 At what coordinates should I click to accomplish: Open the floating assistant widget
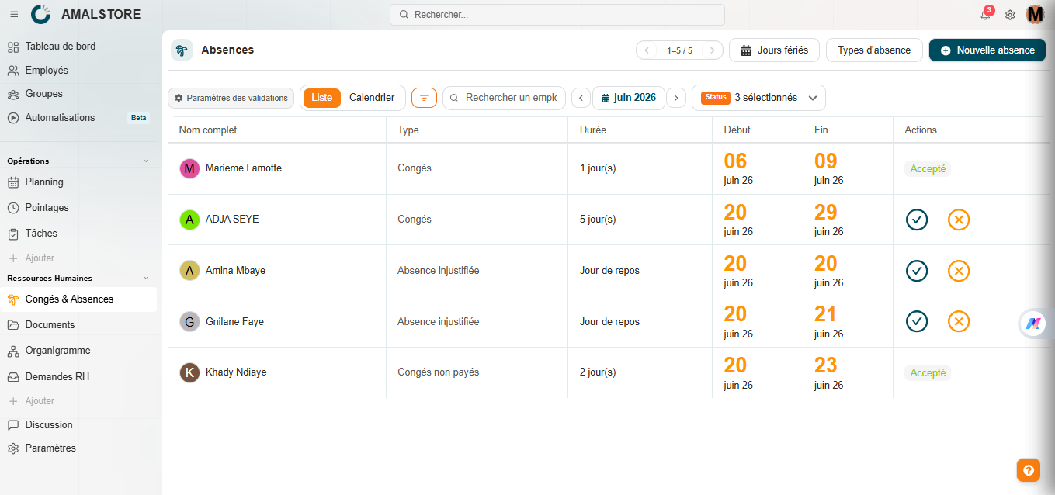[1033, 324]
